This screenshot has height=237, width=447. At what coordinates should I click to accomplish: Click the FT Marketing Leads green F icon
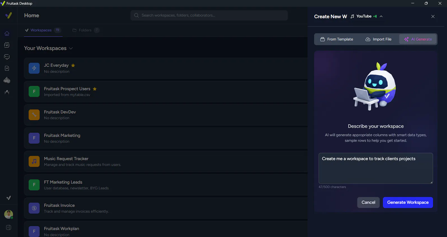point(34,185)
